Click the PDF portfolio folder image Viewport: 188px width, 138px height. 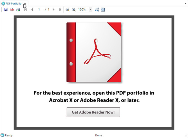94,52
